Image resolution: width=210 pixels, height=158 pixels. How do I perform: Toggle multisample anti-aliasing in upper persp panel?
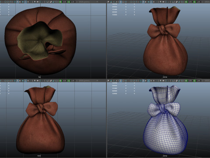click(166, 2)
